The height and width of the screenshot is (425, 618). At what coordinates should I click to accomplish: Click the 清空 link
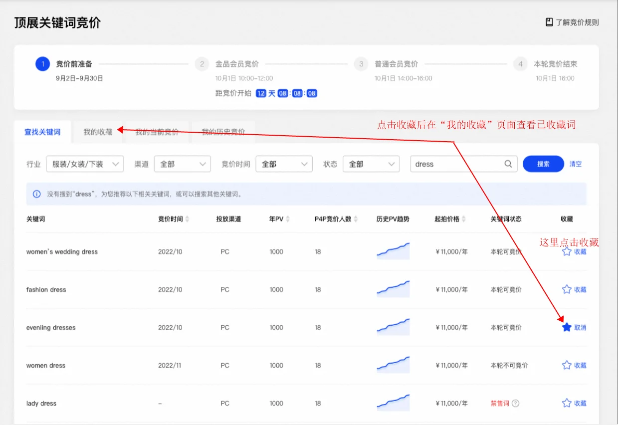(576, 164)
